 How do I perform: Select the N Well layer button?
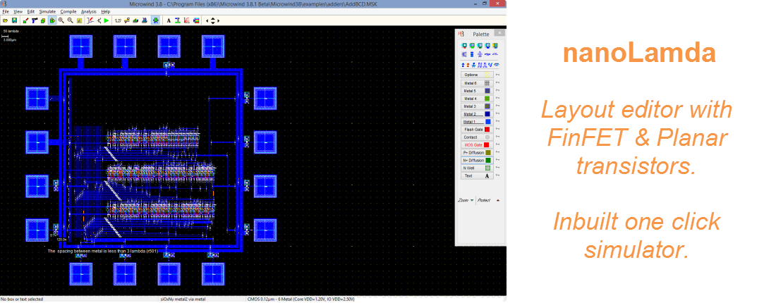point(477,168)
